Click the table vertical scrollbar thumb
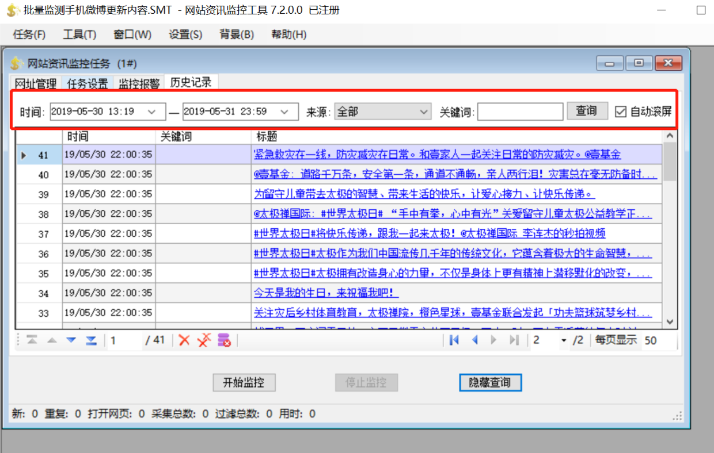 (x=669, y=162)
